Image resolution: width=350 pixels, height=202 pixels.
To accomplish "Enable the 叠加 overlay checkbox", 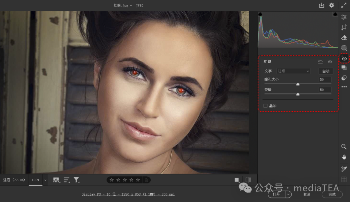I will point(265,106).
